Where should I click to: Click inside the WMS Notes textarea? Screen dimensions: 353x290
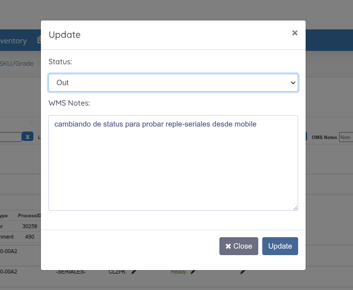coord(173,163)
